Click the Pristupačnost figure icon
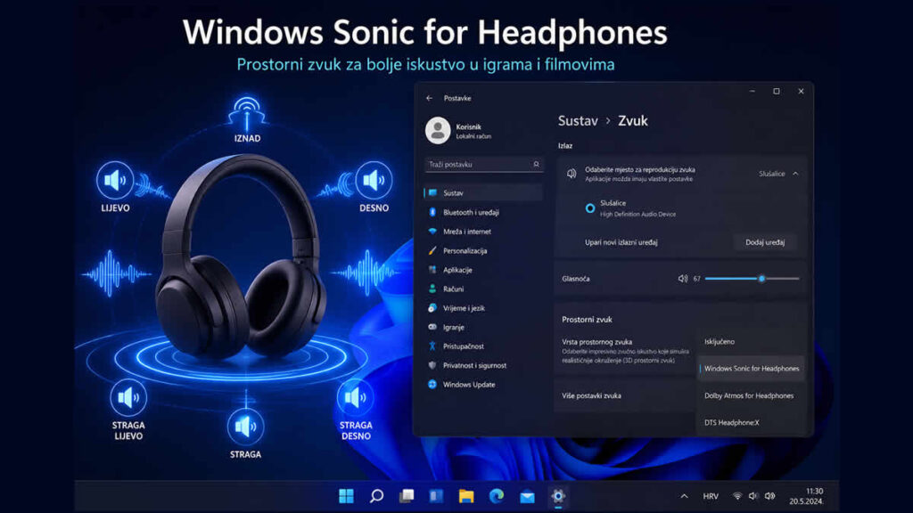 point(432,346)
